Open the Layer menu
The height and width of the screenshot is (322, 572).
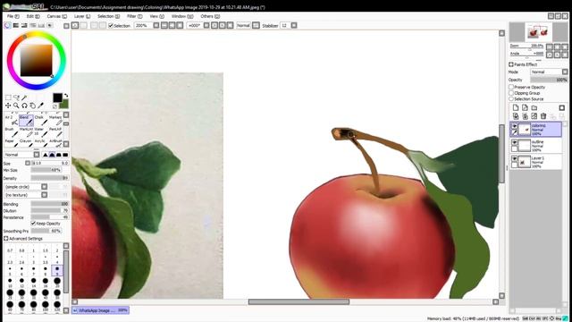[82, 16]
